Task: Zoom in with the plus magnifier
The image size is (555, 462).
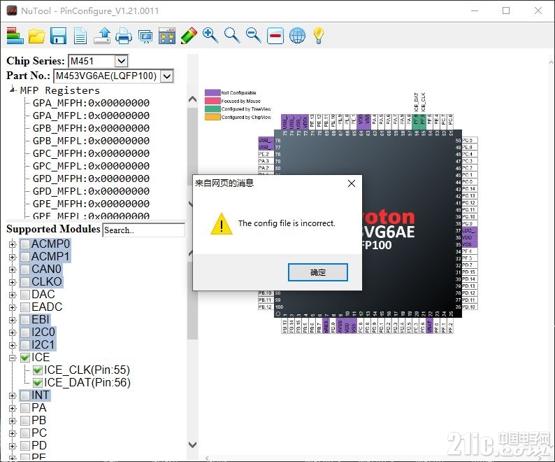Action: point(210,36)
